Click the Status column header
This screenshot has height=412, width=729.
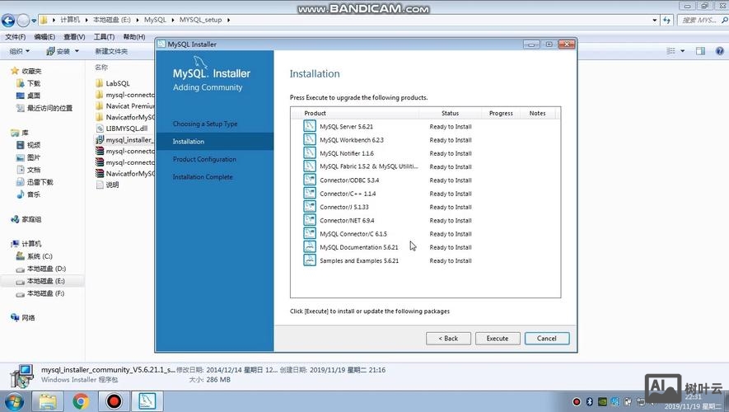[x=450, y=113]
